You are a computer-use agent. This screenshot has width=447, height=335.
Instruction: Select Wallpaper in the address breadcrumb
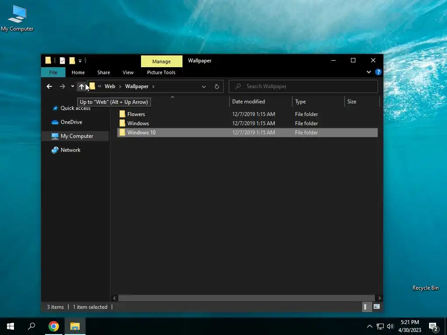[137, 86]
